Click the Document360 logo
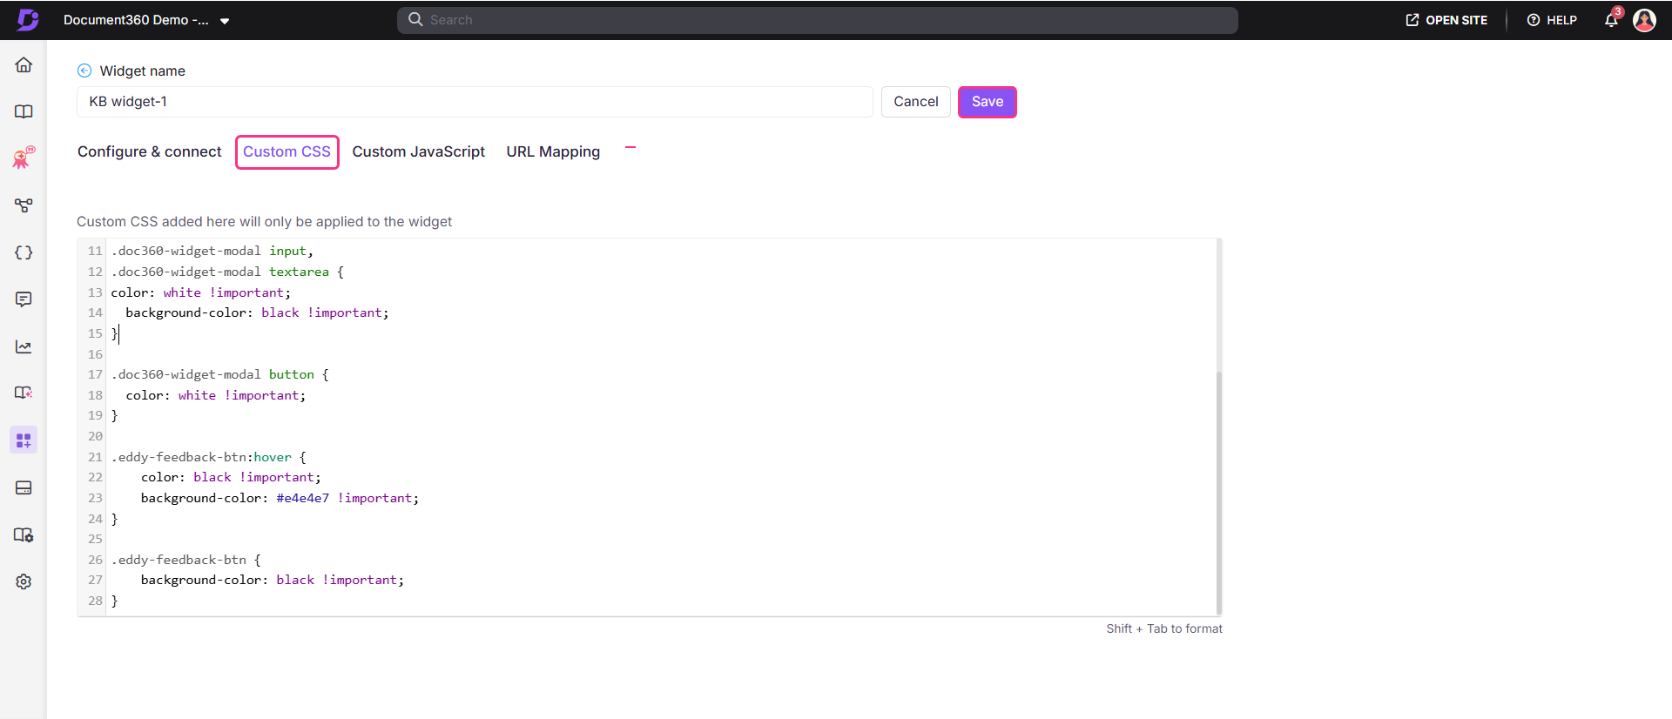This screenshot has height=719, width=1672. (28, 19)
